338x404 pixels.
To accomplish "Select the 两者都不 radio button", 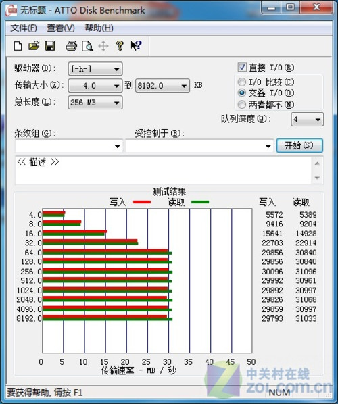I will tap(241, 104).
